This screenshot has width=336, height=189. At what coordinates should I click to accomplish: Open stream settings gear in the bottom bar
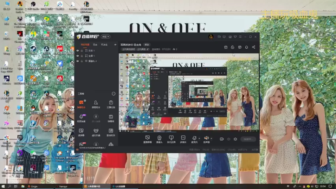(235, 139)
